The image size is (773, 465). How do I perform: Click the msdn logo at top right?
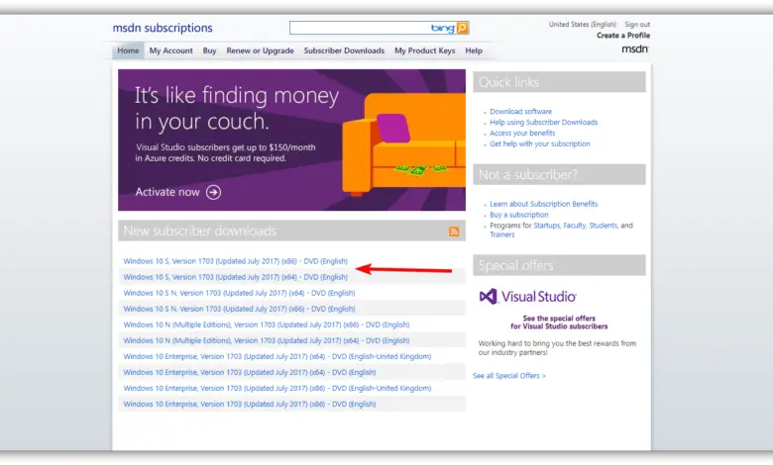[x=635, y=48]
